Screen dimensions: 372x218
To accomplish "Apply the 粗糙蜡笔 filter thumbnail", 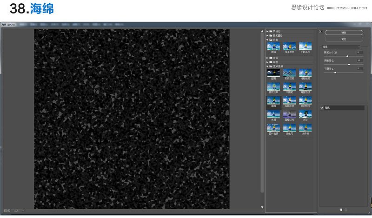I will pyautogui.click(x=305, y=74).
